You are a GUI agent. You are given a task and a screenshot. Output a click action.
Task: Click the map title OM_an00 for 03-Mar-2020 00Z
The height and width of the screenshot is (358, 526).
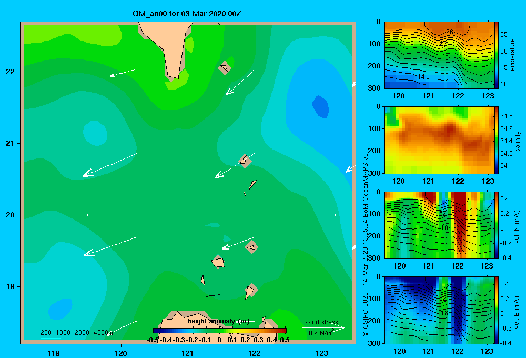[x=187, y=14]
